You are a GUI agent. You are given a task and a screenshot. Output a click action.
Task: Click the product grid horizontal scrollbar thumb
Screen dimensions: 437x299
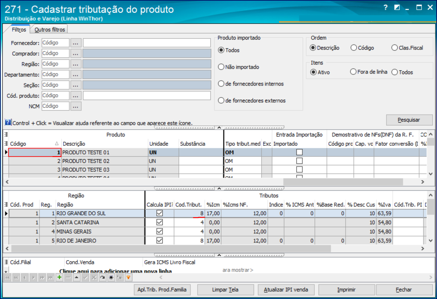[x=343, y=182]
